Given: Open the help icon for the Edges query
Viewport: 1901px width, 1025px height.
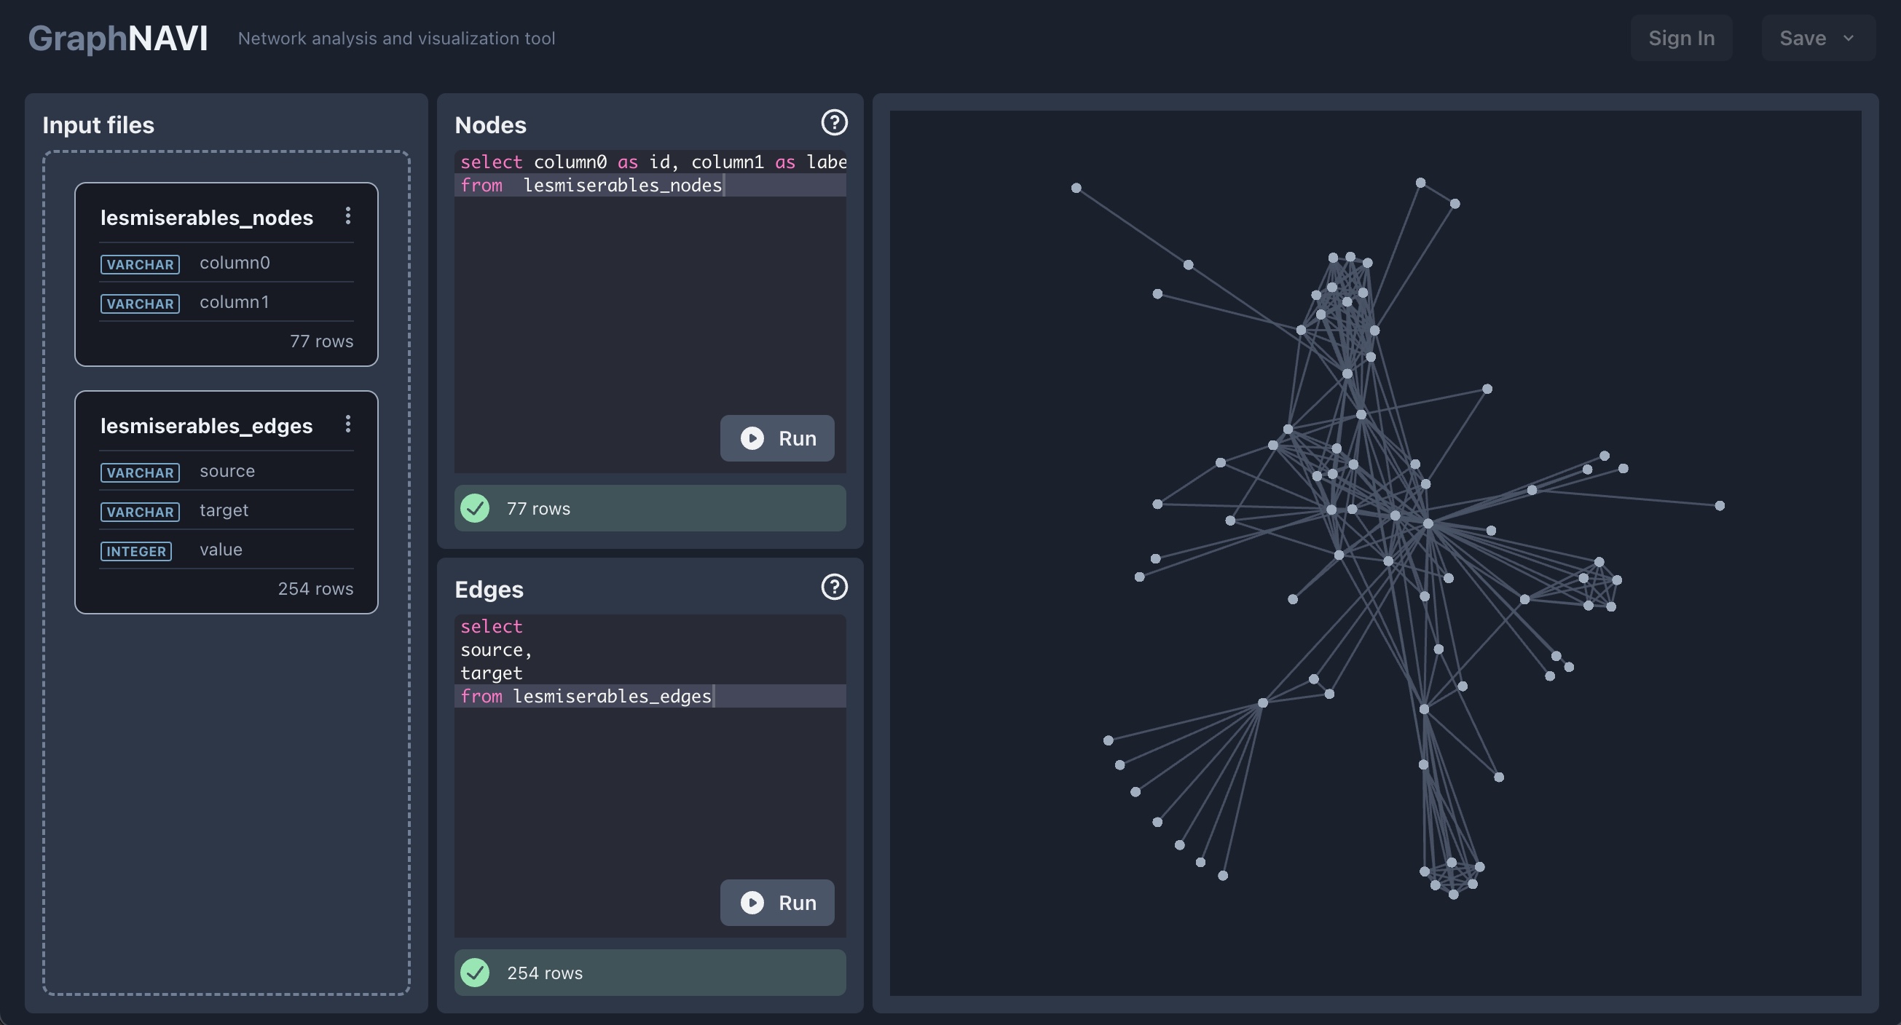Looking at the screenshot, I should (x=834, y=587).
